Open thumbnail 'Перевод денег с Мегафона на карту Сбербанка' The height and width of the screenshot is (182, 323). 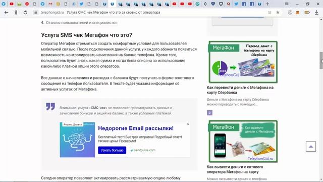coord(243,62)
